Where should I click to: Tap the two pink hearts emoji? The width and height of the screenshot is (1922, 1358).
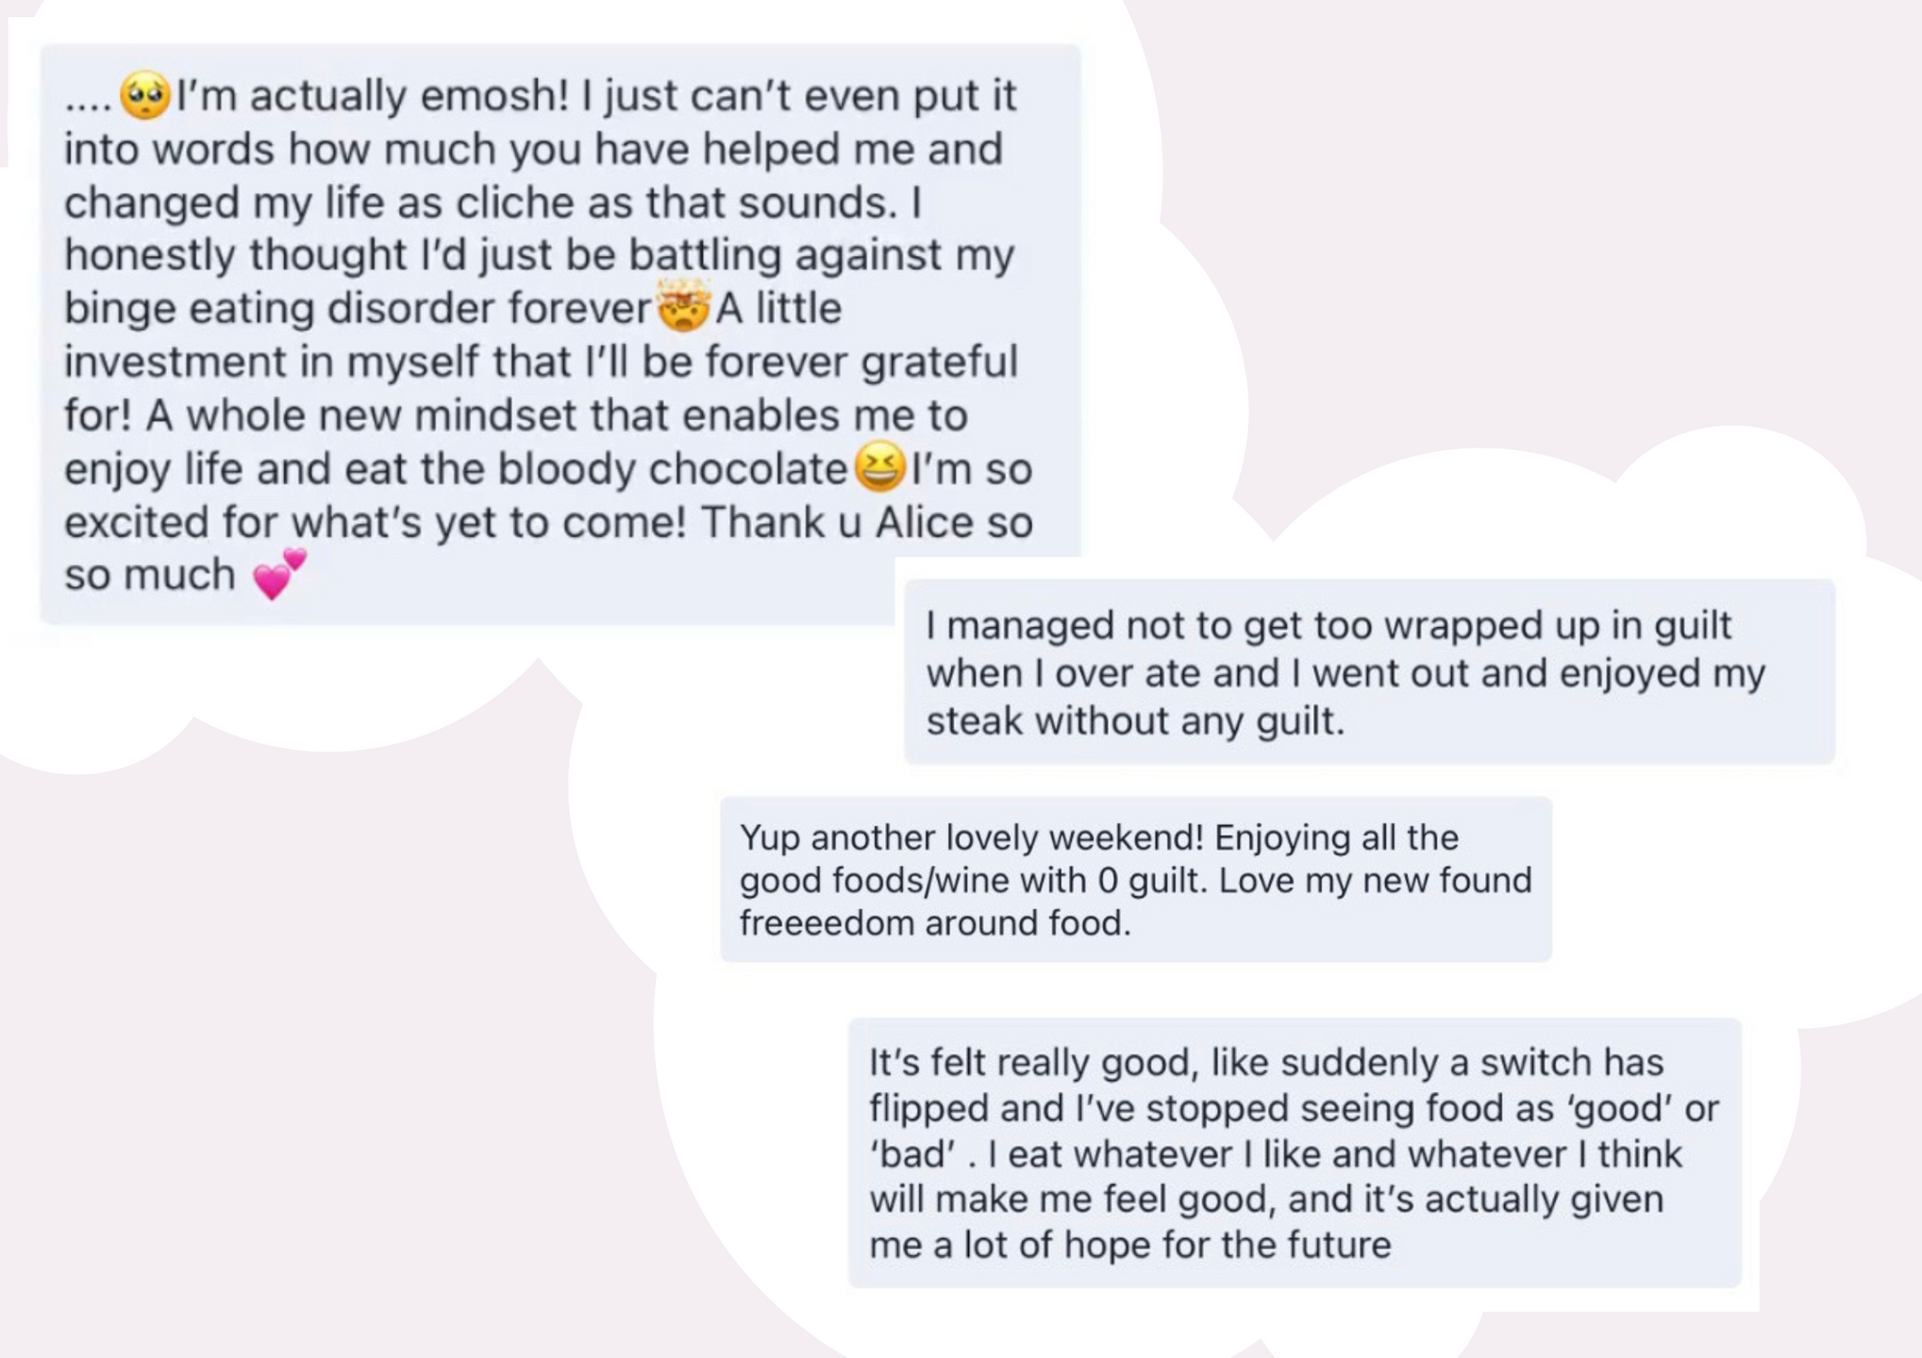click(280, 574)
